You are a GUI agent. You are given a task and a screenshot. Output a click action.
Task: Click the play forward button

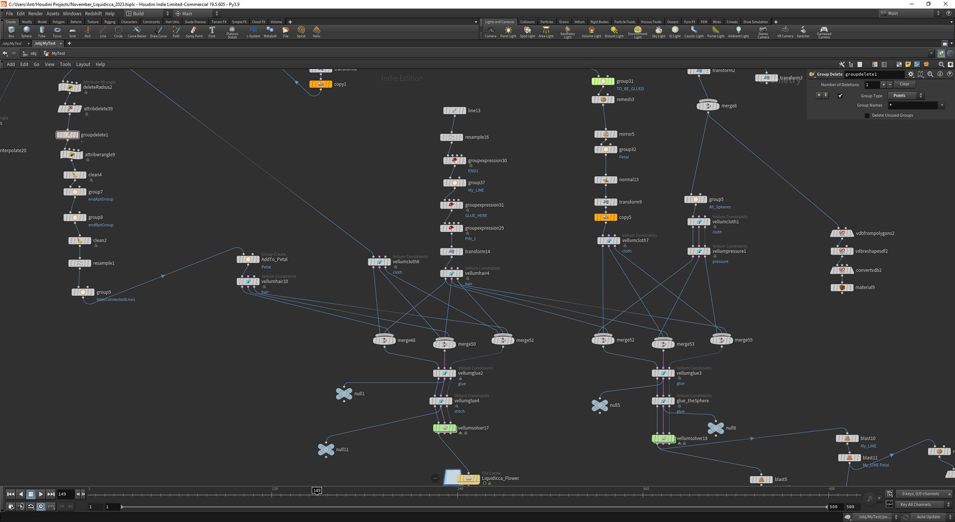point(41,494)
